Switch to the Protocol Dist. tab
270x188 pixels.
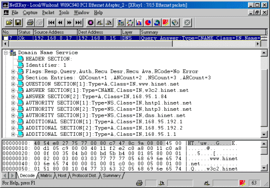pyautogui.click(x=84, y=176)
